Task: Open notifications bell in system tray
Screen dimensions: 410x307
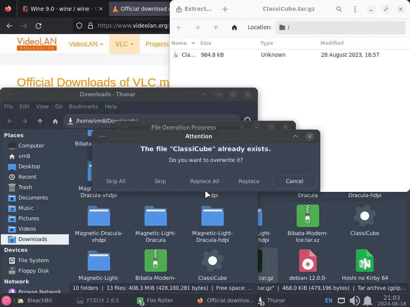Action: click(x=368, y=301)
